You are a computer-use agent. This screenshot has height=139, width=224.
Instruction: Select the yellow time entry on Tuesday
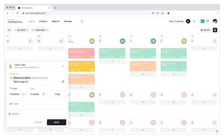(81, 66)
